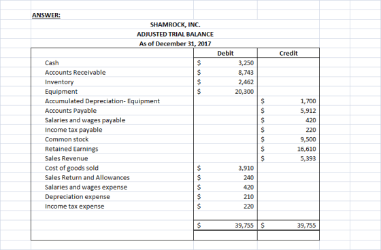Select the debit value 8,743

coord(246,73)
